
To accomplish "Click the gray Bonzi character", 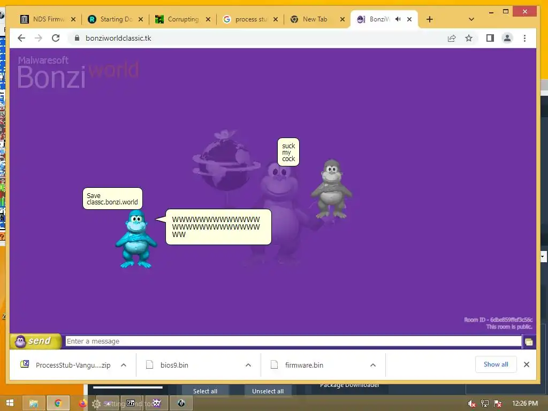I will click(331, 189).
